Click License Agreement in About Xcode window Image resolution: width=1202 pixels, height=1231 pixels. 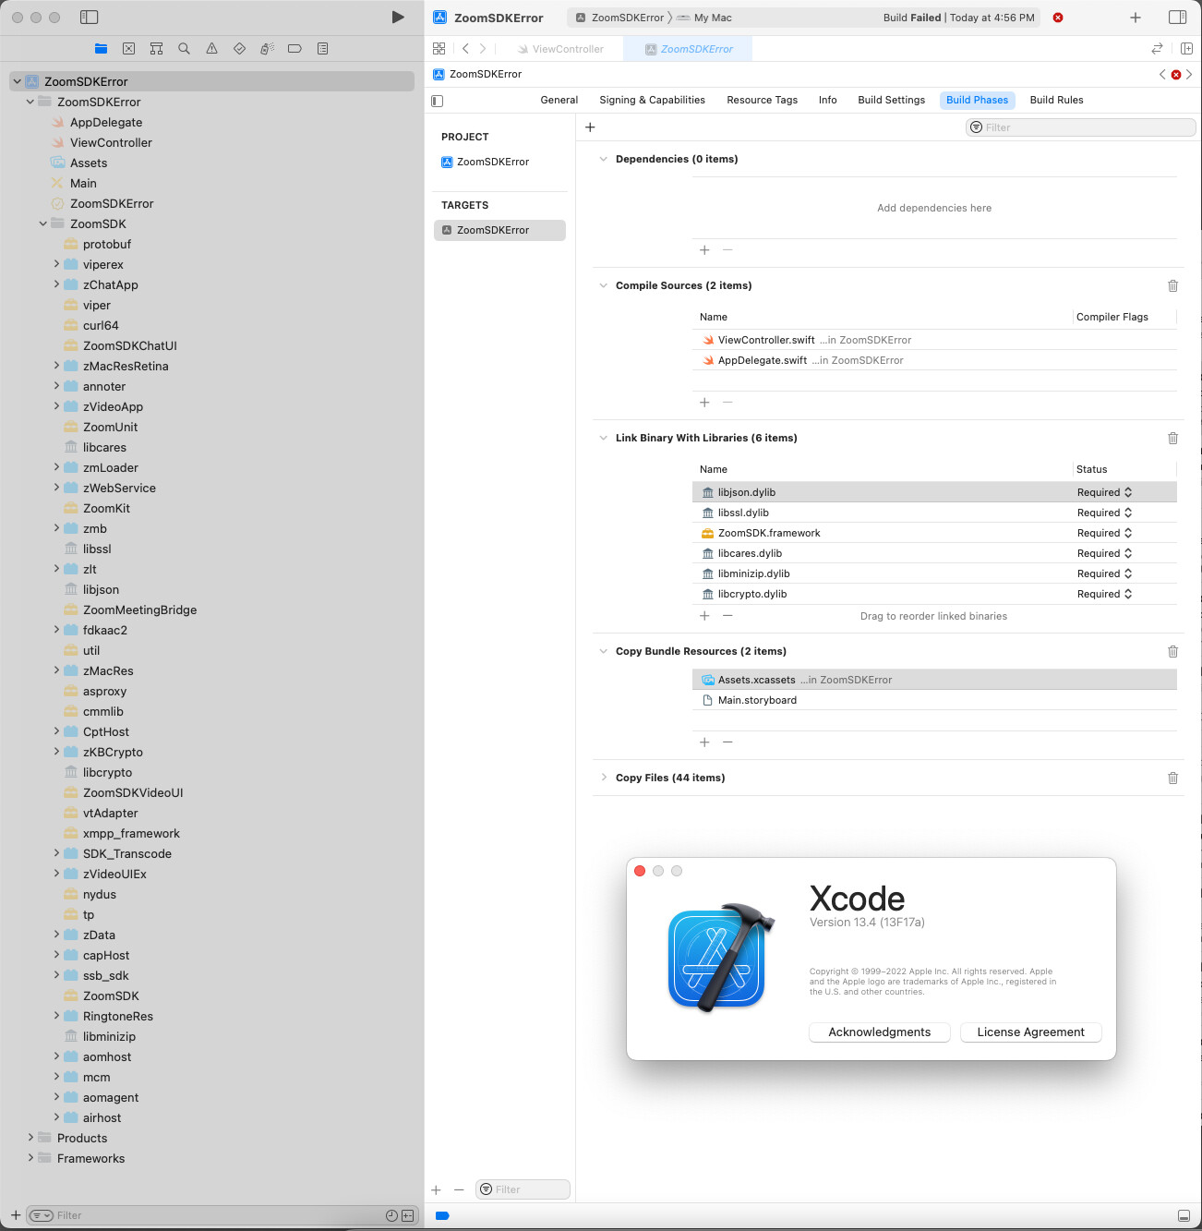click(1031, 1032)
